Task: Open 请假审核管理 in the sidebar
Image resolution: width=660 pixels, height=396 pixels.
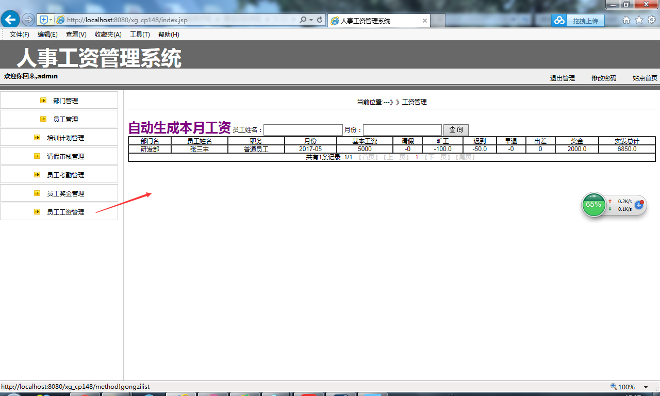Action: [65, 156]
